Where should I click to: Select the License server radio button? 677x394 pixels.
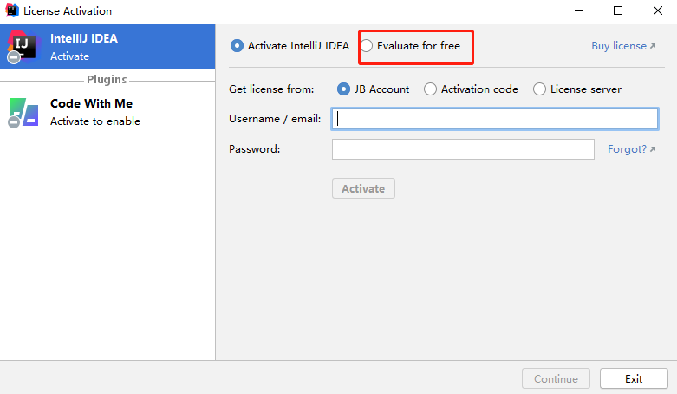point(539,89)
